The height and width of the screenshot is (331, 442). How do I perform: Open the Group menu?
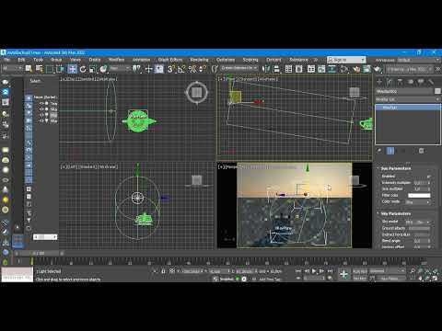click(x=56, y=60)
